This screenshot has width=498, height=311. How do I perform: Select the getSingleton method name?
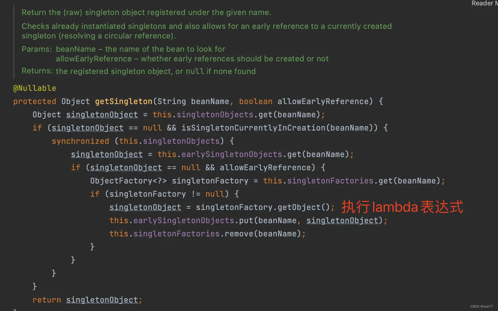pos(124,101)
